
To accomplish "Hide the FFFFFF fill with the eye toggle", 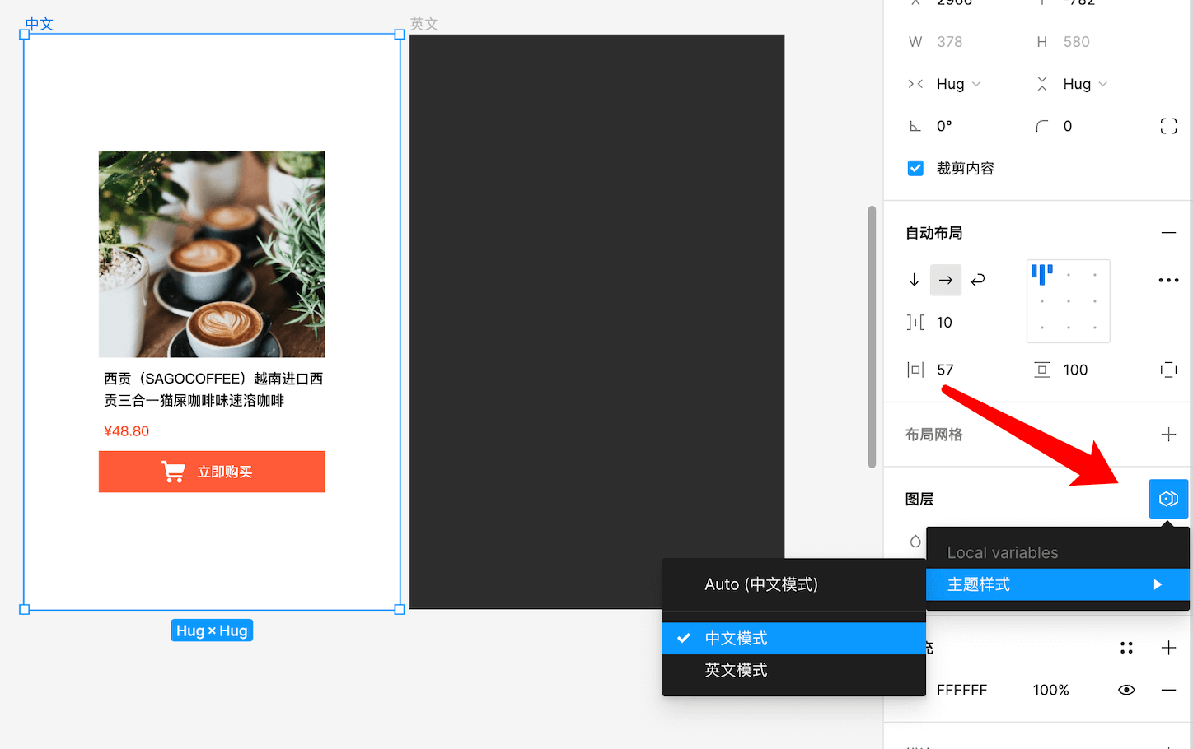I will pyautogui.click(x=1127, y=689).
